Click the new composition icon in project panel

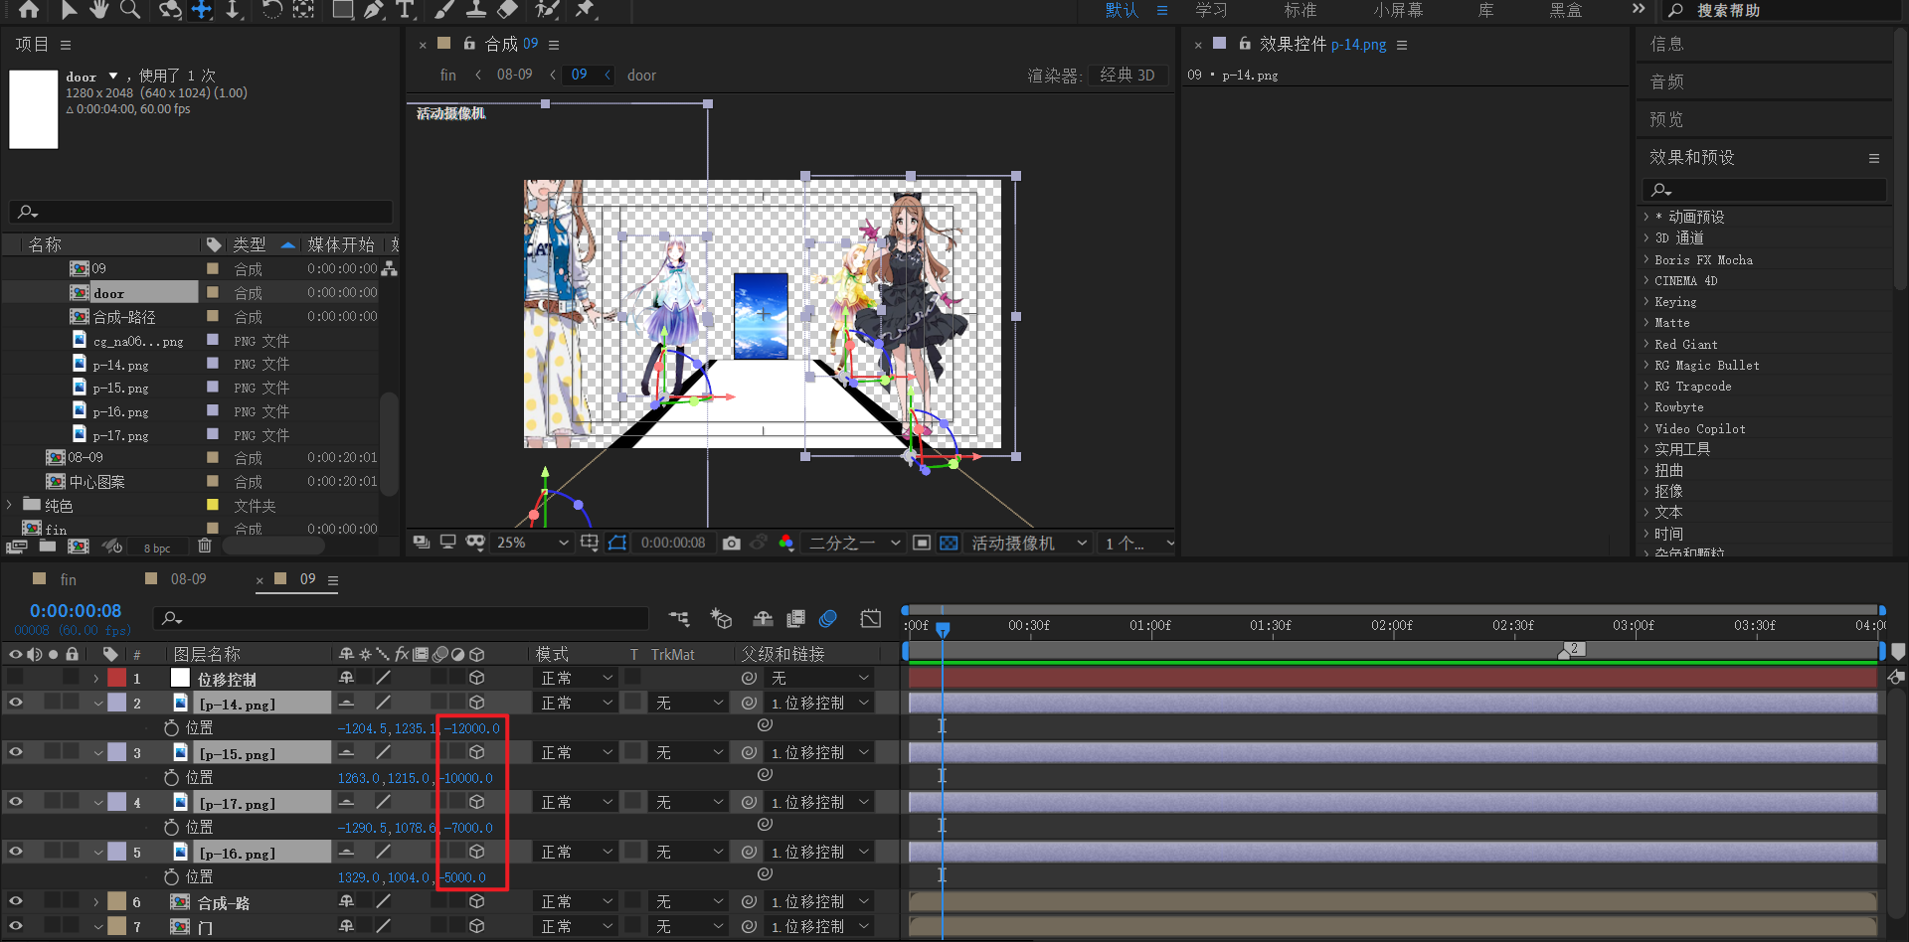point(79,546)
